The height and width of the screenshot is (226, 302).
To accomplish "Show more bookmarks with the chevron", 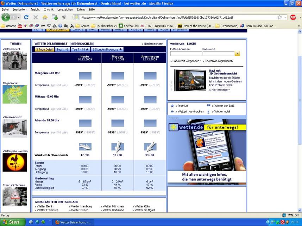I will pyautogui.click(x=299, y=26).
